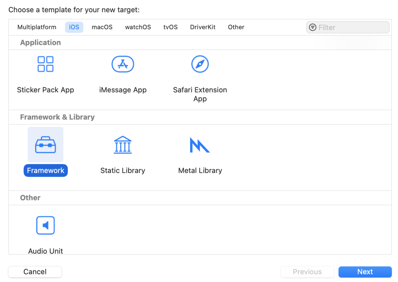
Task: Click the Safari Extension App label
Action: click(200, 94)
